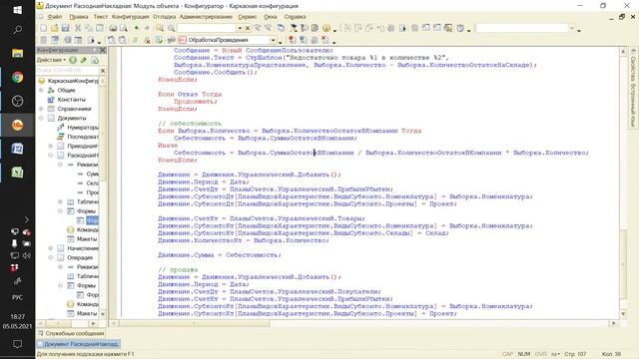Clear the configuration tree search box

click(103, 71)
